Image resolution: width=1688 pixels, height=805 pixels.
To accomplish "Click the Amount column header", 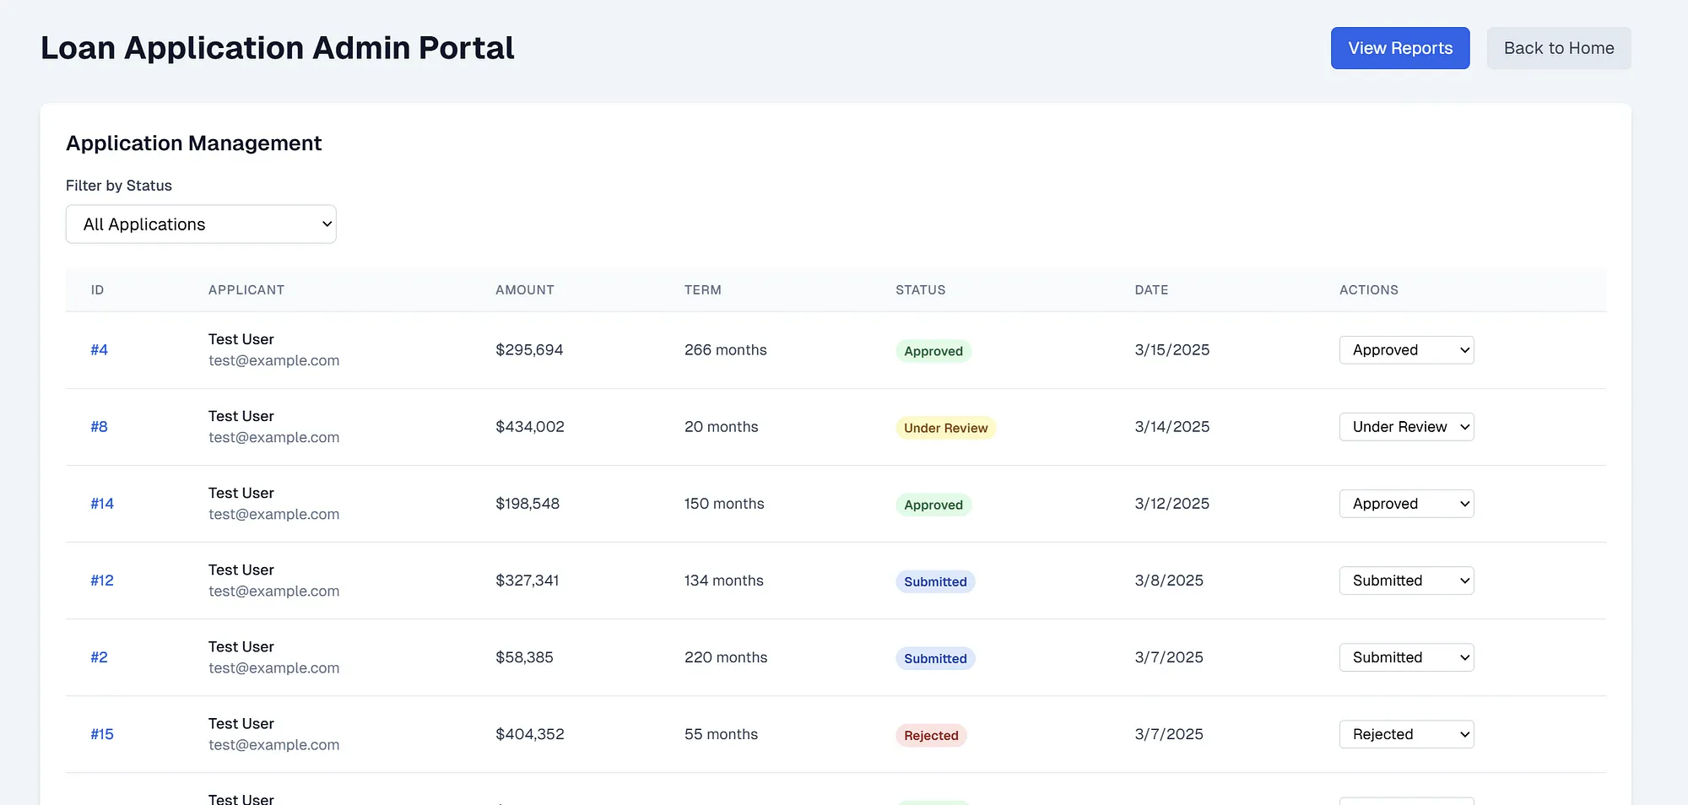I will click(524, 290).
